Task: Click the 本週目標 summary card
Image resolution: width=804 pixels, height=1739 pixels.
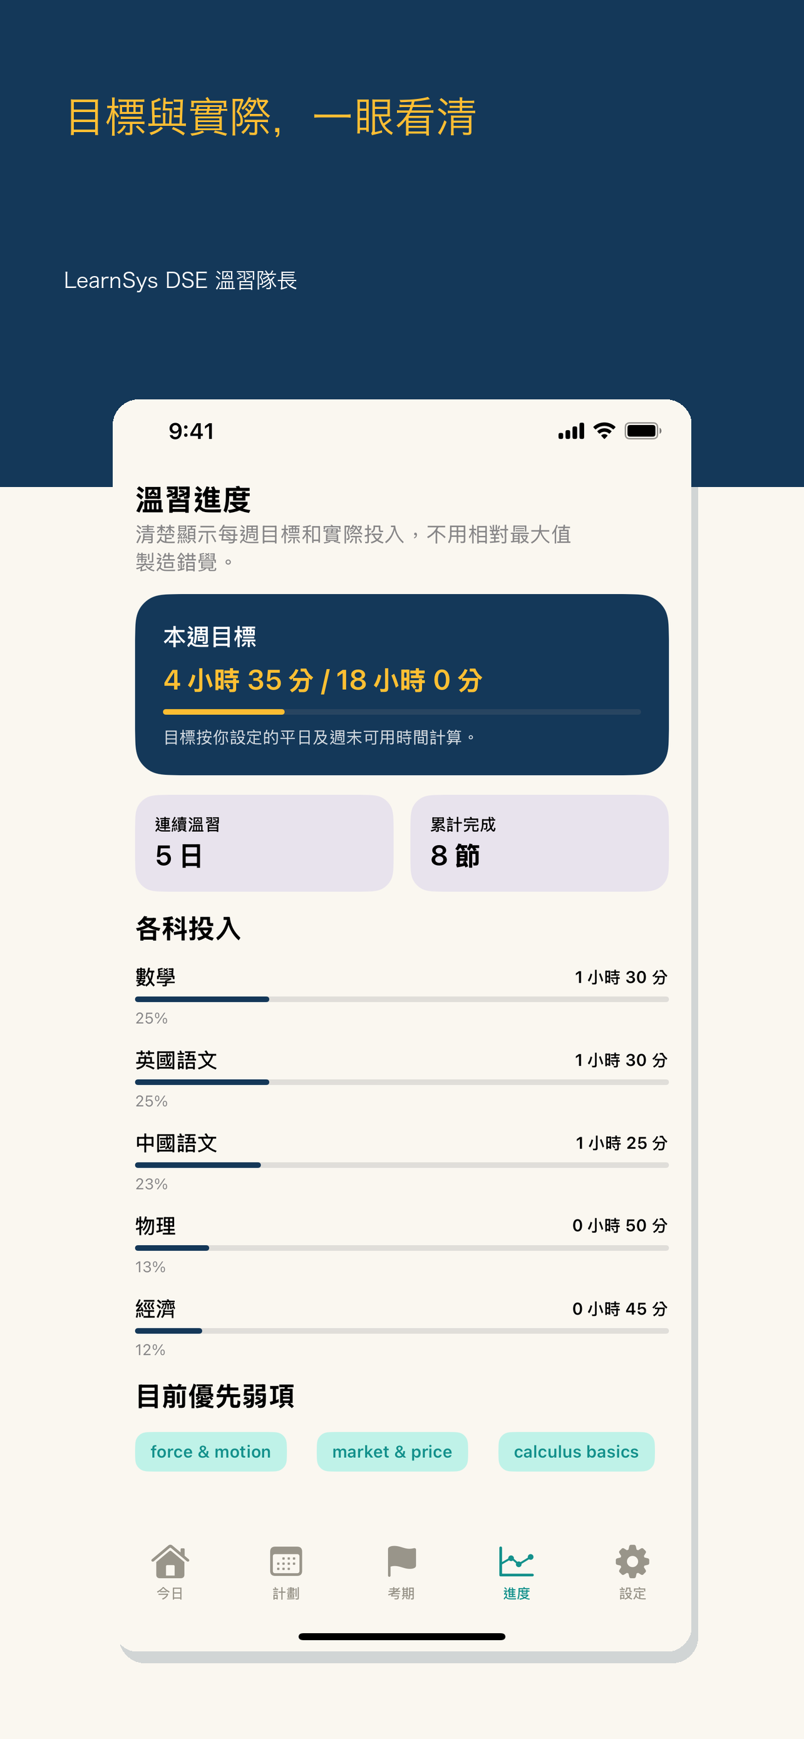Action: point(401,685)
